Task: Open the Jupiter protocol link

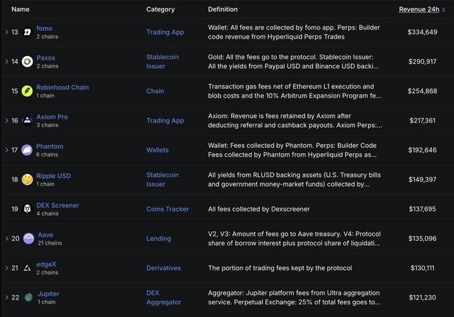Action: [48, 294]
